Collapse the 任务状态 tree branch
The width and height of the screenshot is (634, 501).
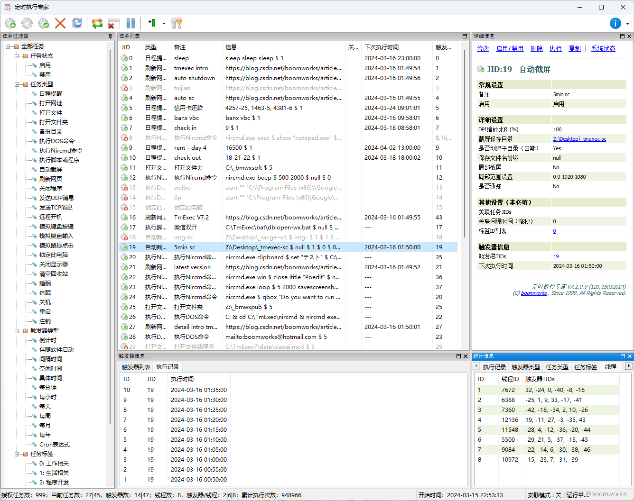(x=17, y=56)
